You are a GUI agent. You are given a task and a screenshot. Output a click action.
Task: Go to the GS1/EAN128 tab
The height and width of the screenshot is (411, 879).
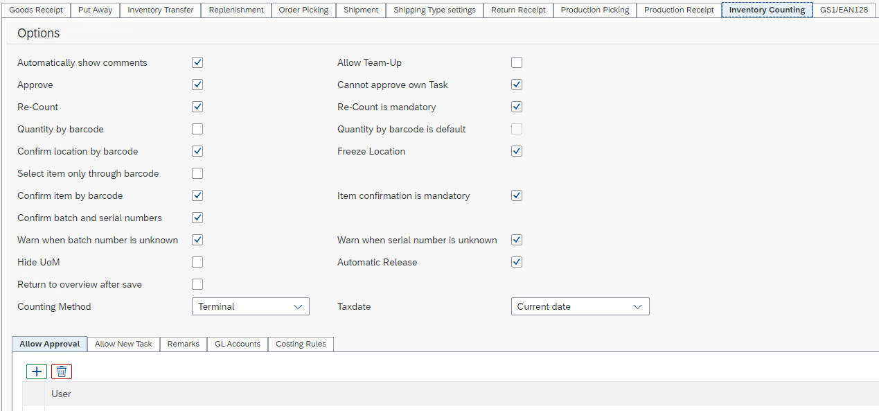(843, 10)
